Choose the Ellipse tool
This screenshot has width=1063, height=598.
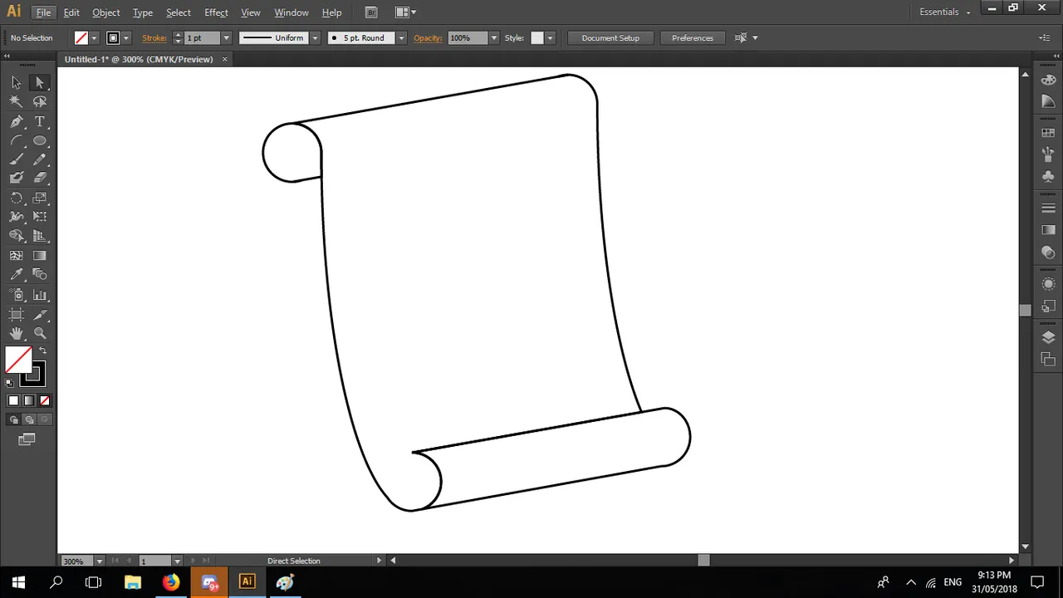coord(39,140)
